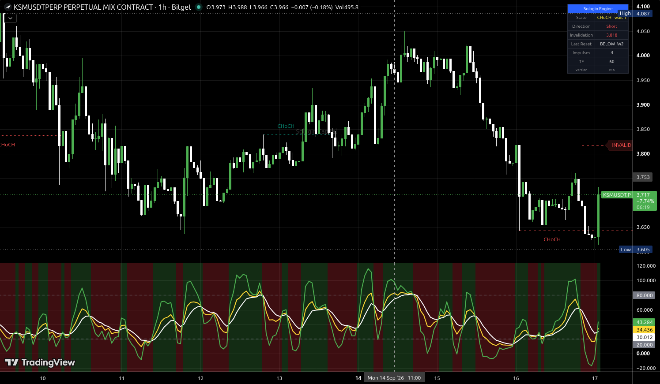
Task: Click the date 16 on time axis
Action: click(x=516, y=378)
